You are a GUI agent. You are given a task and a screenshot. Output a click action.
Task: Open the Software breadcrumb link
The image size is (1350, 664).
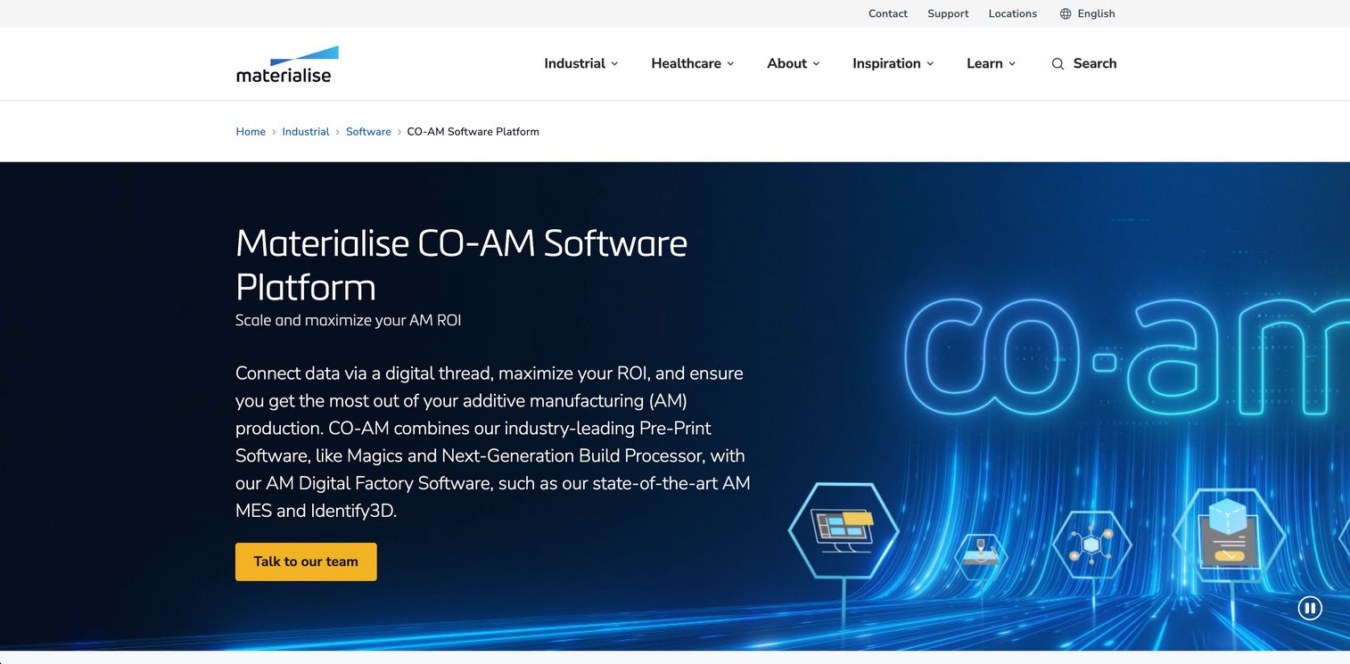[x=368, y=132]
